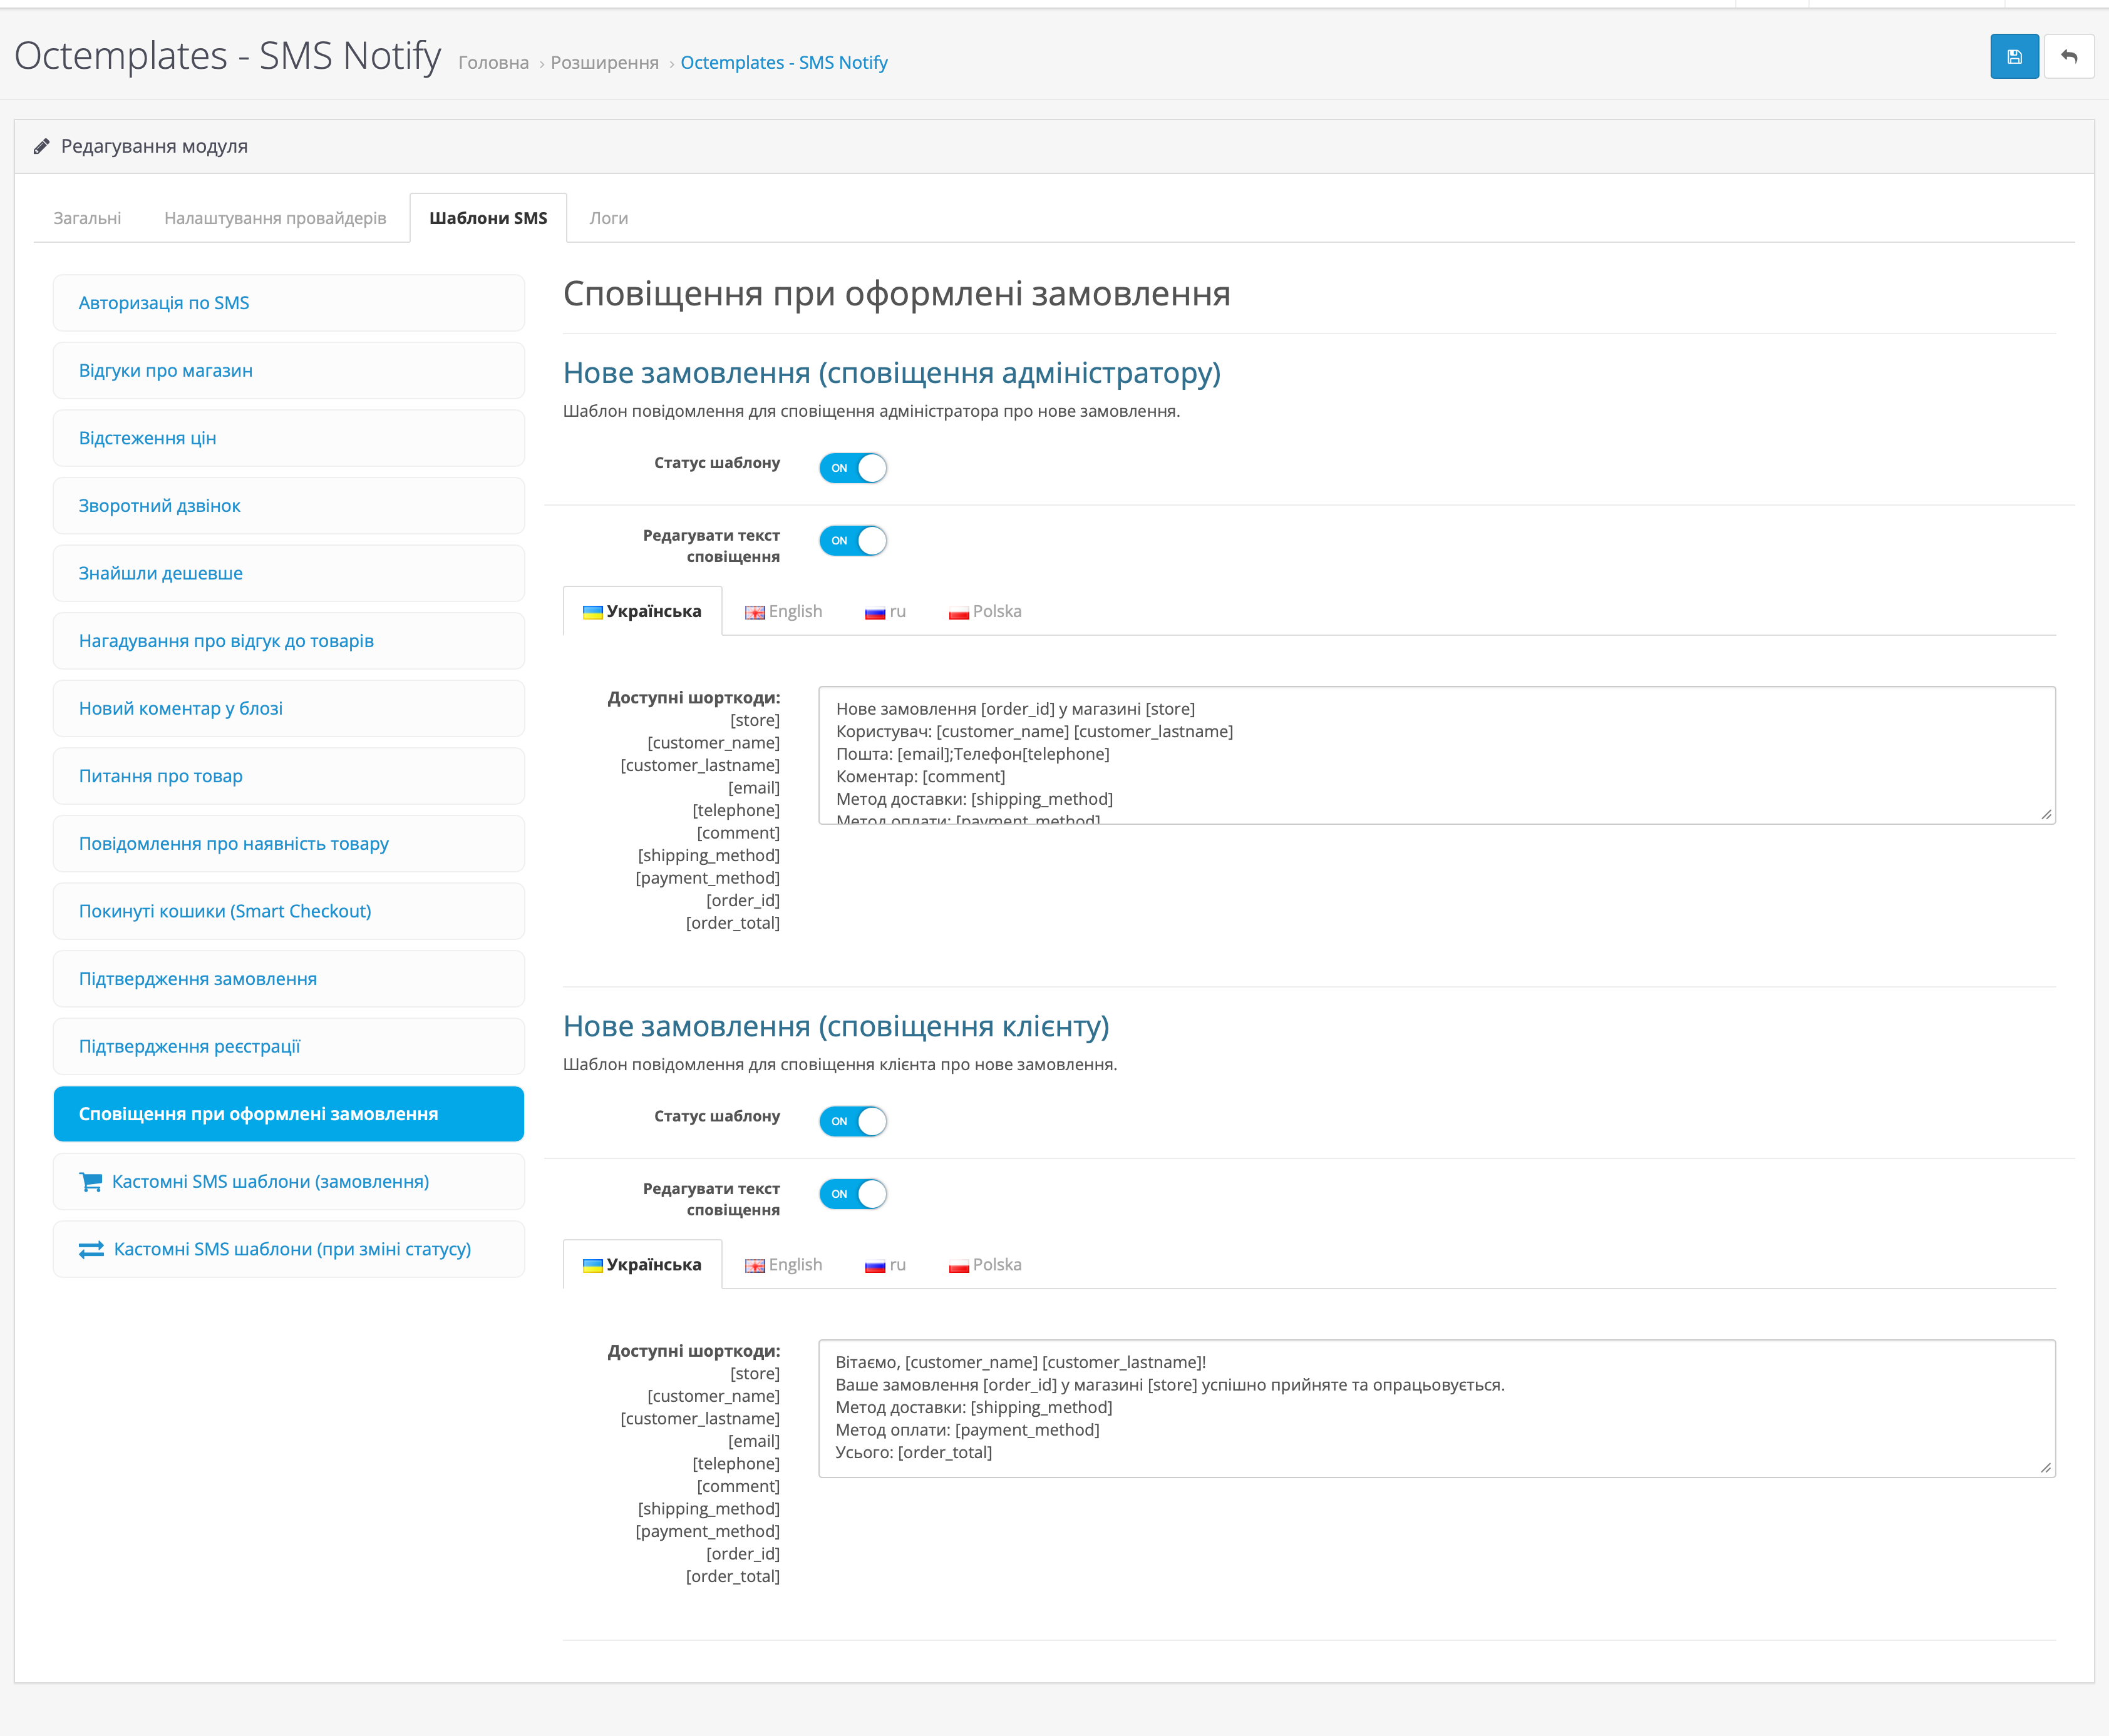2109x1736 pixels.
Task: Select the Russian flag 'ru' tab in client notification
Action: [885, 1265]
